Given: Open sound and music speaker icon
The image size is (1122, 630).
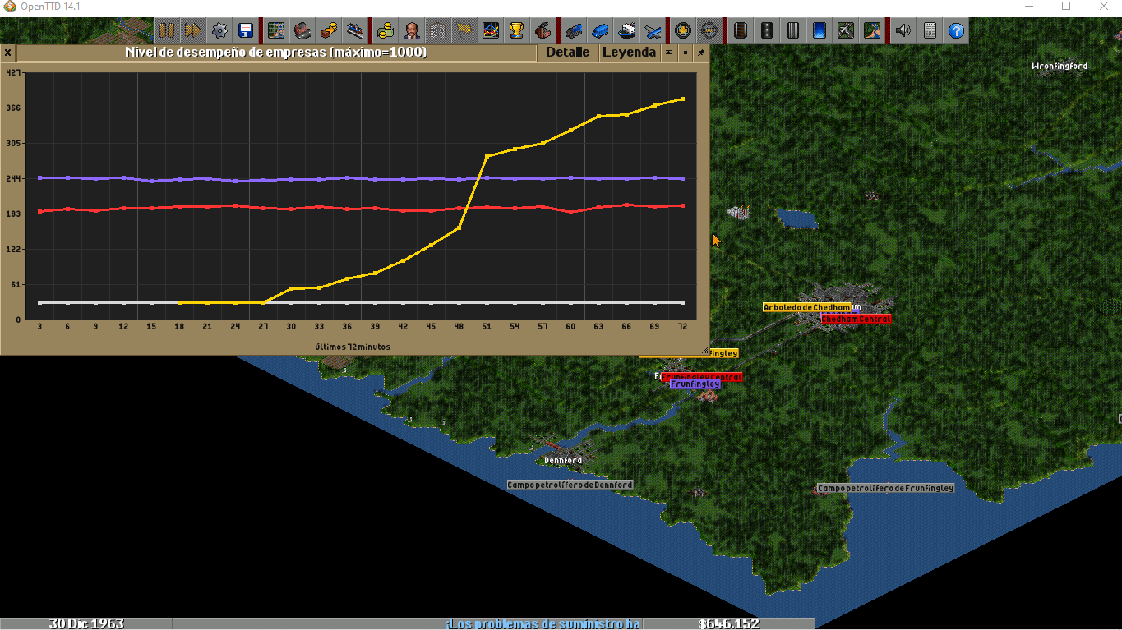Looking at the screenshot, I should click(903, 31).
